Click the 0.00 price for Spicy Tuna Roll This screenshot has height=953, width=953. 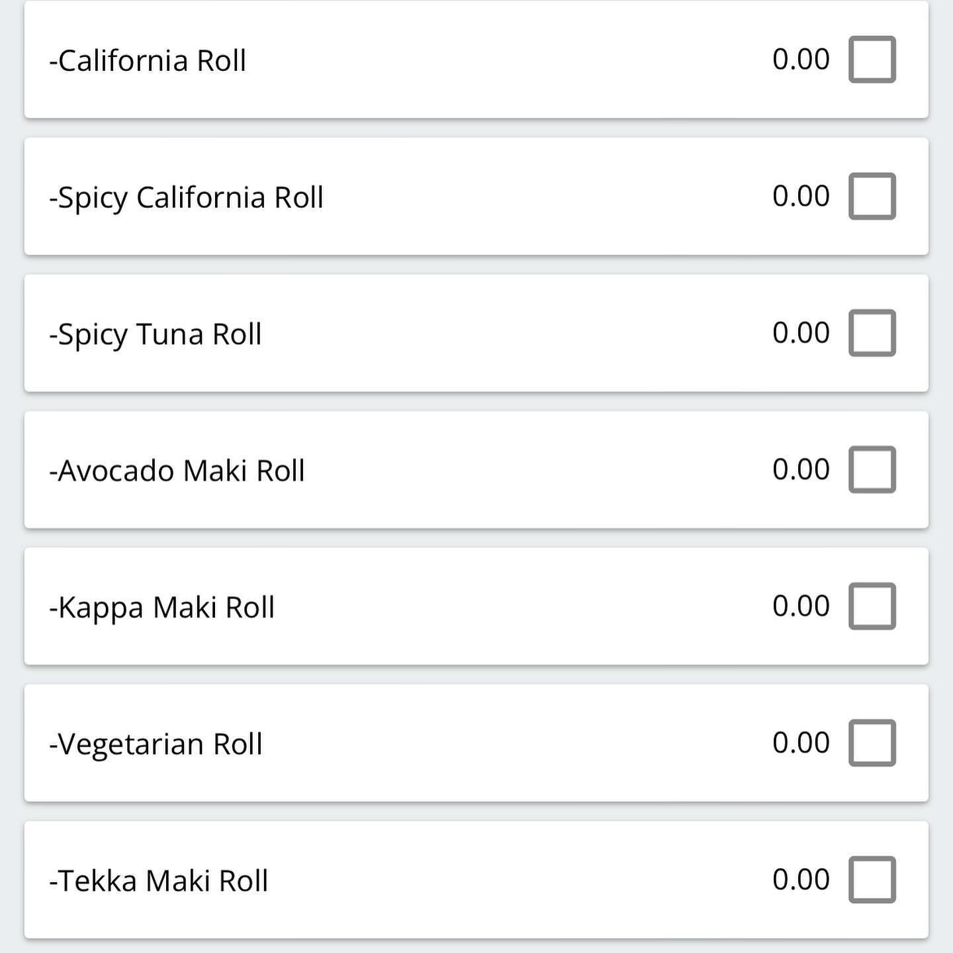tap(801, 332)
